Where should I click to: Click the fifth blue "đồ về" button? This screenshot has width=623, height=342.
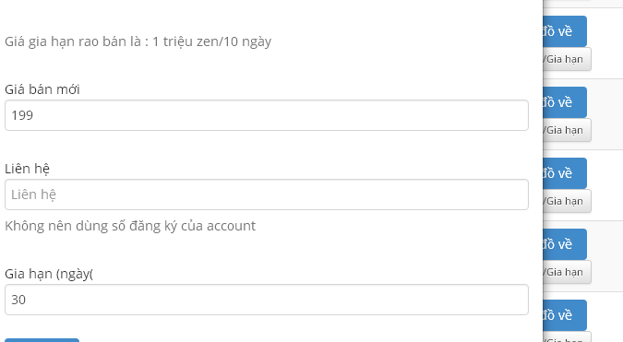pyautogui.click(x=565, y=315)
